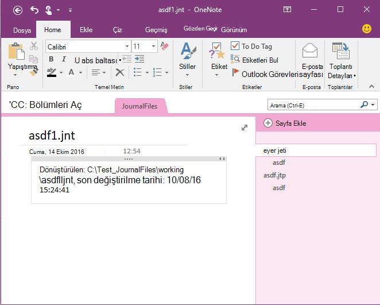380x305 pixels.
Task: Click the Undo arrow icon
Action: pos(34,10)
